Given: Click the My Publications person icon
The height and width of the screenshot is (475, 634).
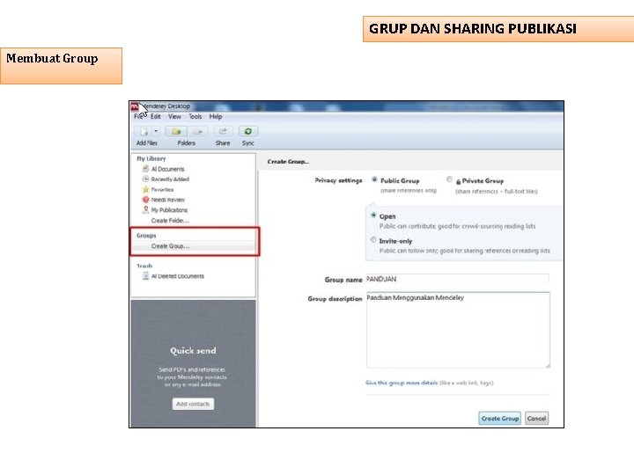Looking at the screenshot, I should point(145,209).
